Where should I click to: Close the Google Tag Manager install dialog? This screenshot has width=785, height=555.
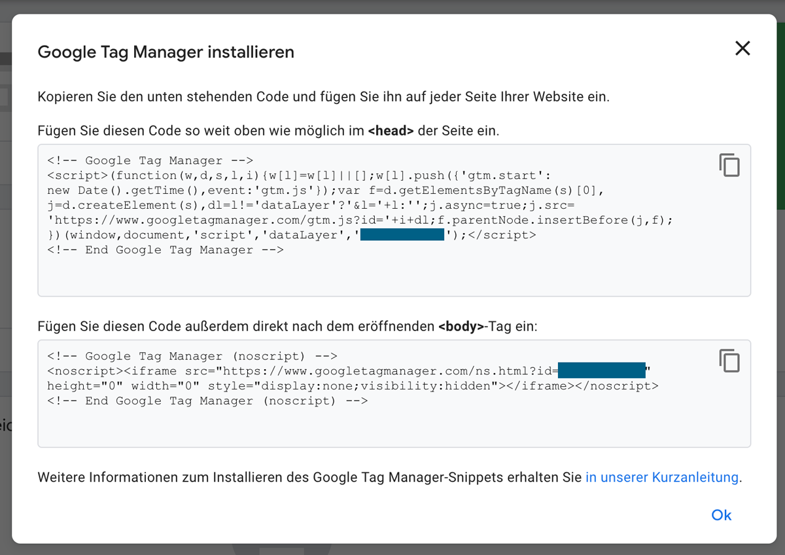point(742,48)
